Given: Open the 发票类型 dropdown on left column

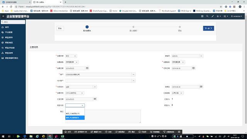Looking at the screenshot, I should point(72,62).
